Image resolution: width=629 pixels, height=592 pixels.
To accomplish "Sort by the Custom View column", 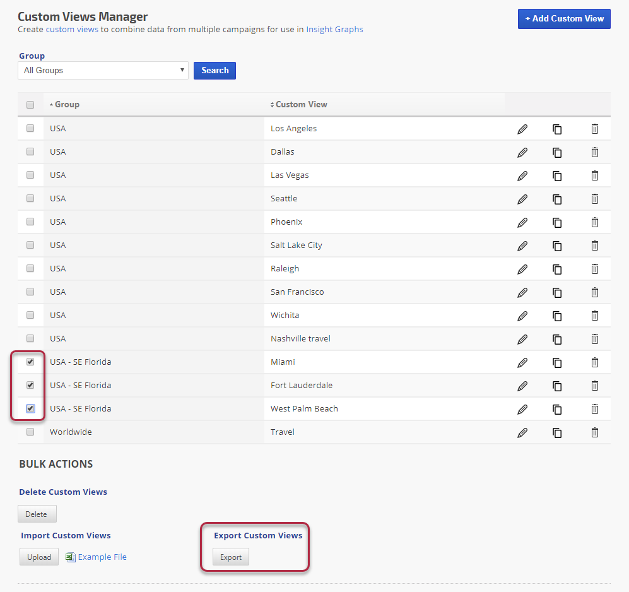I will (301, 105).
